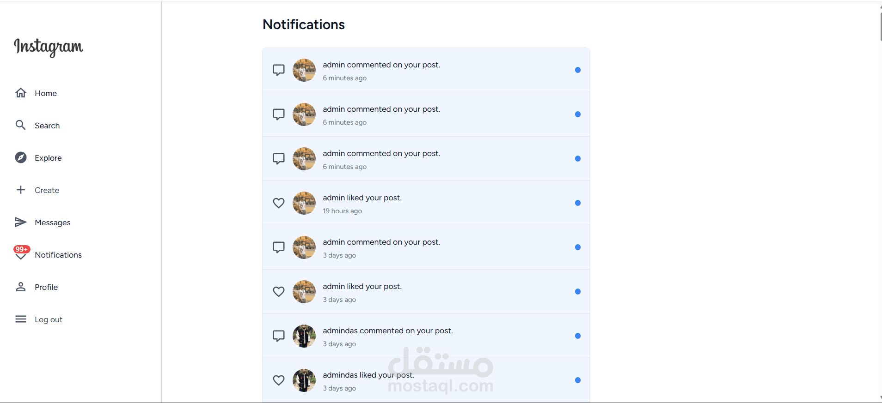Click the Search magnifier icon
The image size is (882, 403).
pos(21,125)
